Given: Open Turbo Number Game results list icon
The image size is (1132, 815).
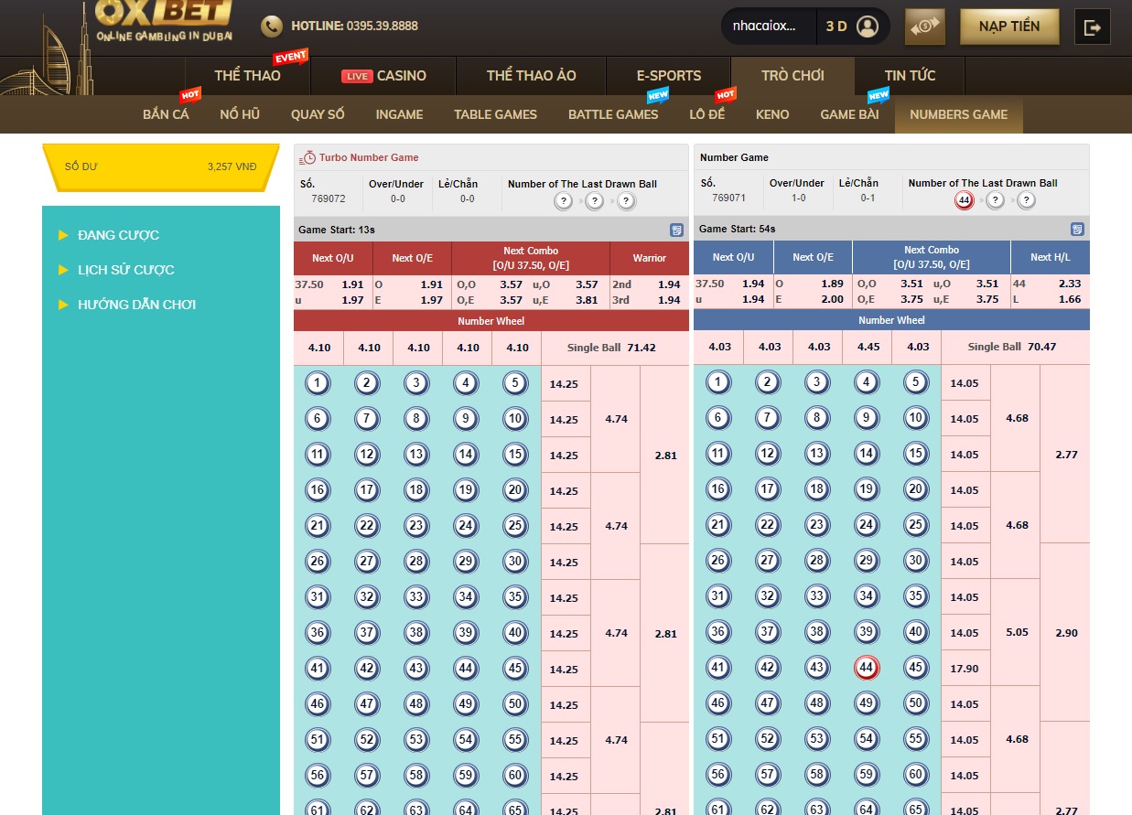Looking at the screenshot, I should 676,230.
